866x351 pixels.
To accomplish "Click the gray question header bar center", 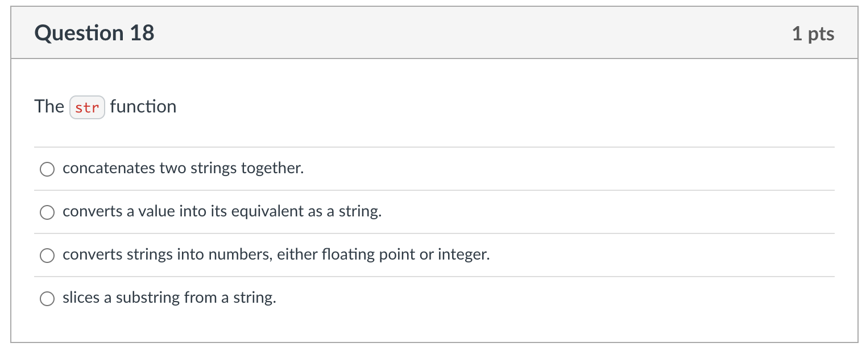I will [x=434, y=33].
